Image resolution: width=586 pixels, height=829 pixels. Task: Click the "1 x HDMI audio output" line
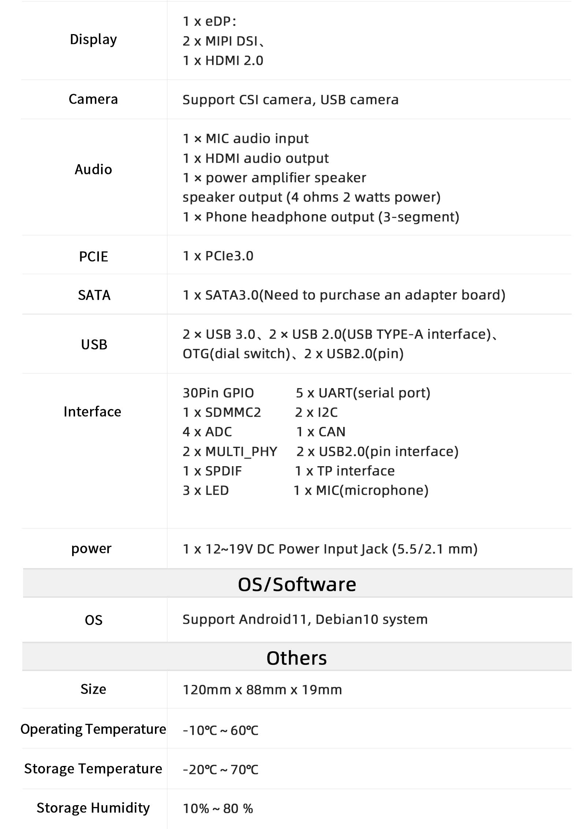255,158
